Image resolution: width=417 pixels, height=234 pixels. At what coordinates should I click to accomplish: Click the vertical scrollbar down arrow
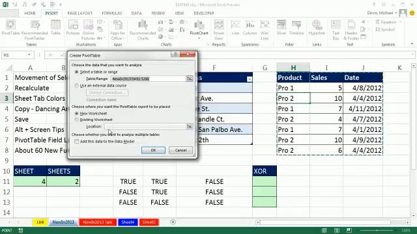[x=414, y=215]
